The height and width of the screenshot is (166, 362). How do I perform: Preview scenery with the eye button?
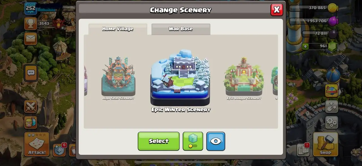point(216,141)
